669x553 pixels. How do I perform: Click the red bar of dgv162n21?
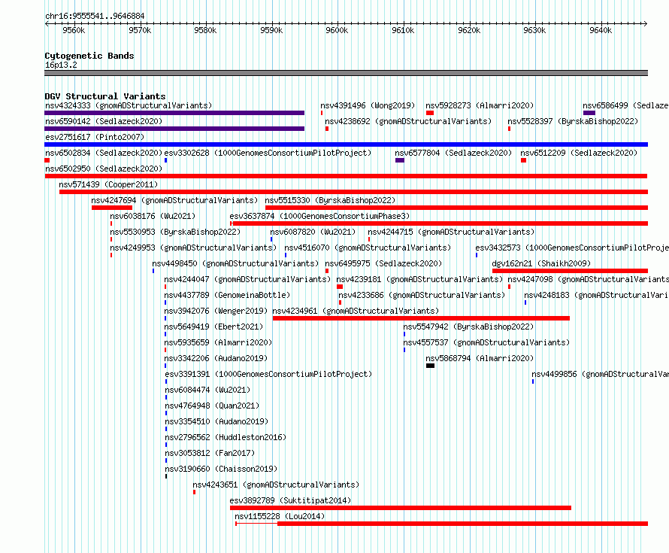coord(570,271)
